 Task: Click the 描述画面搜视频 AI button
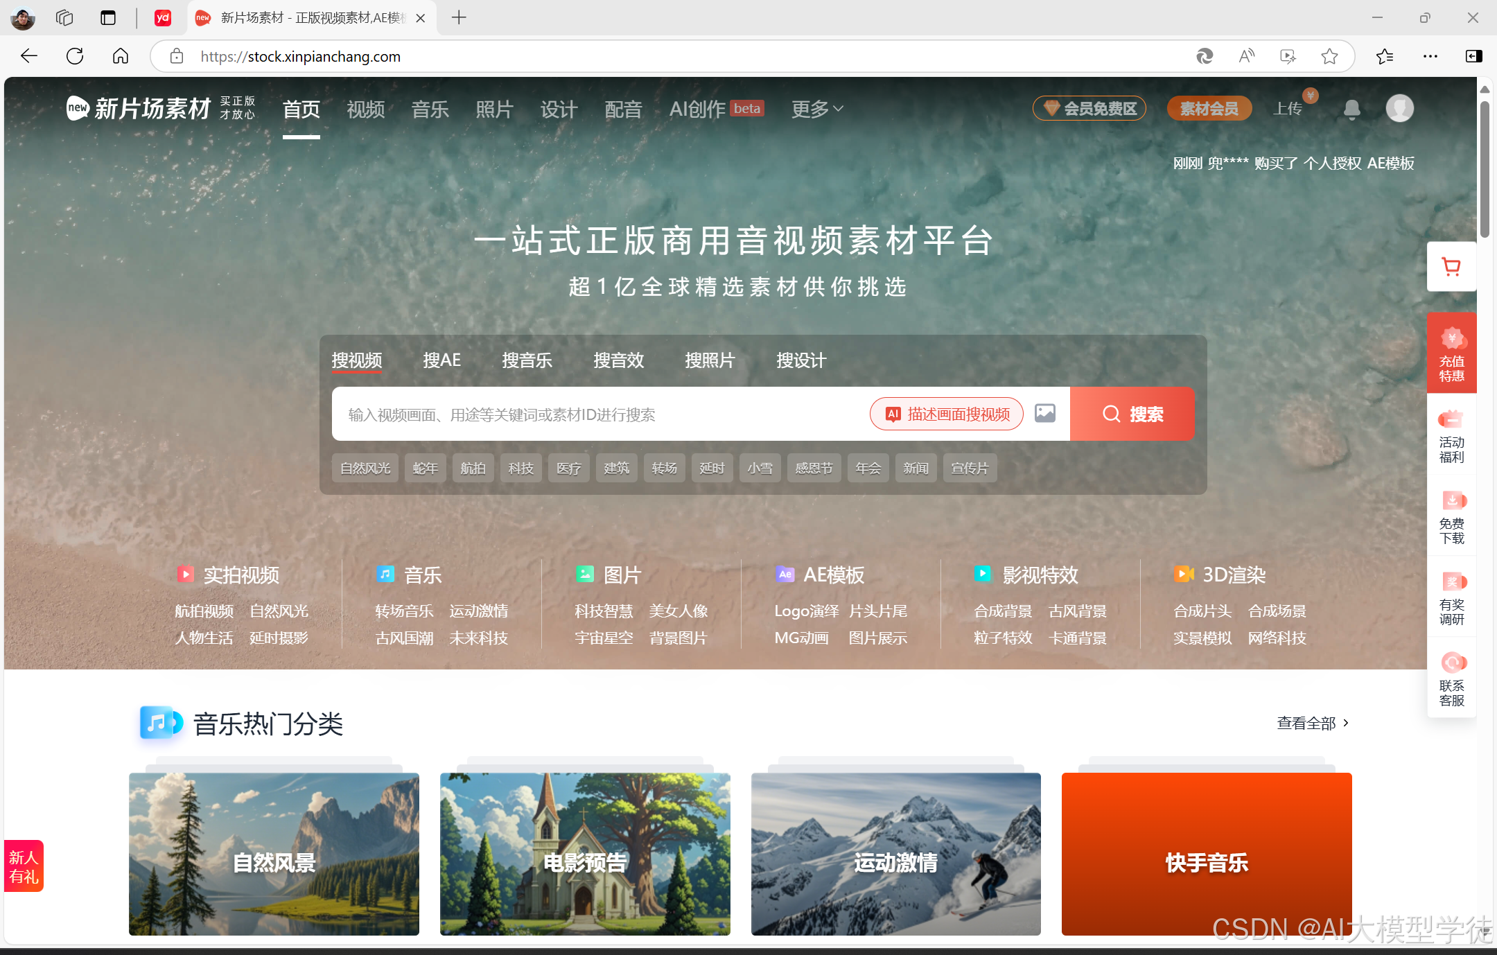(x=947, y=414)
